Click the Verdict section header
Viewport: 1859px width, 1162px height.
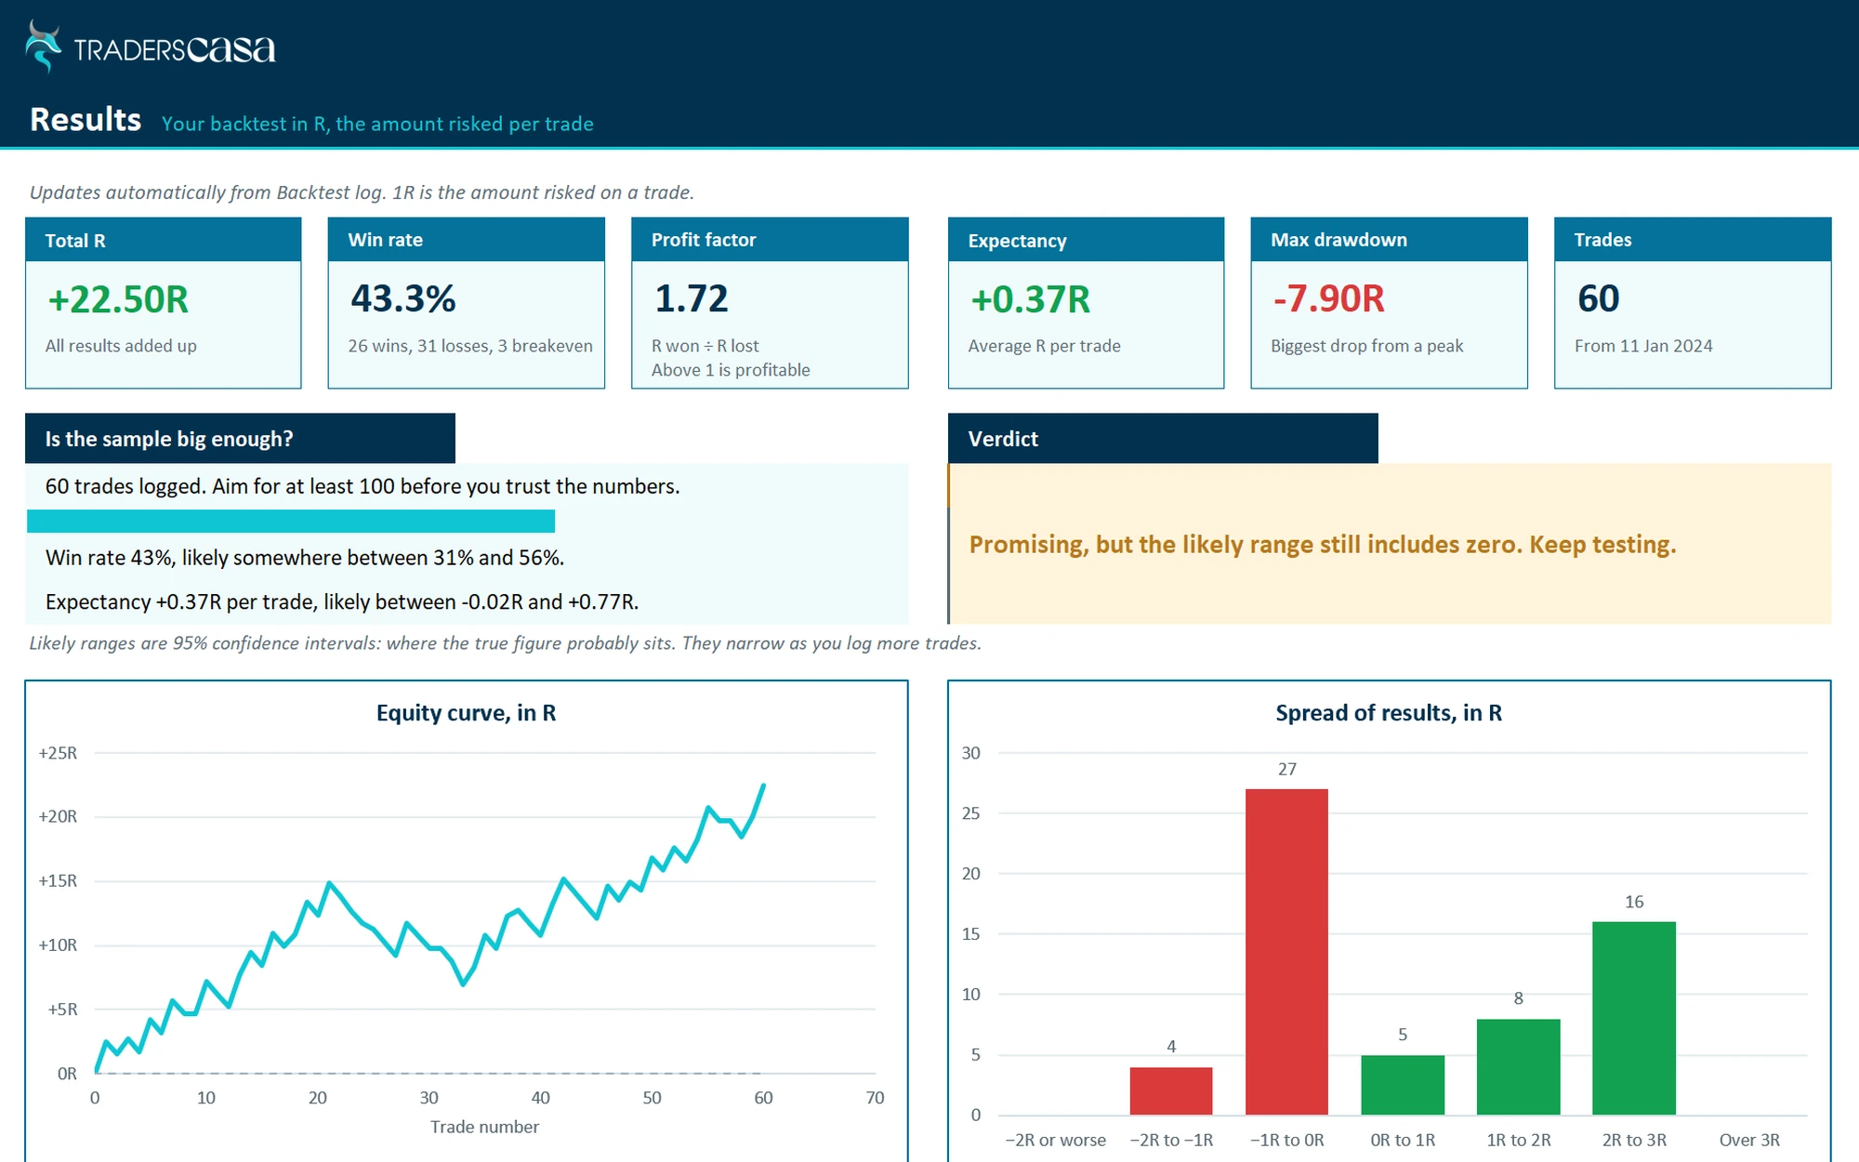pos(1163,439)
